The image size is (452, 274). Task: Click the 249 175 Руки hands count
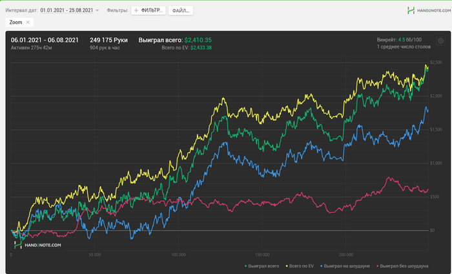108,40
